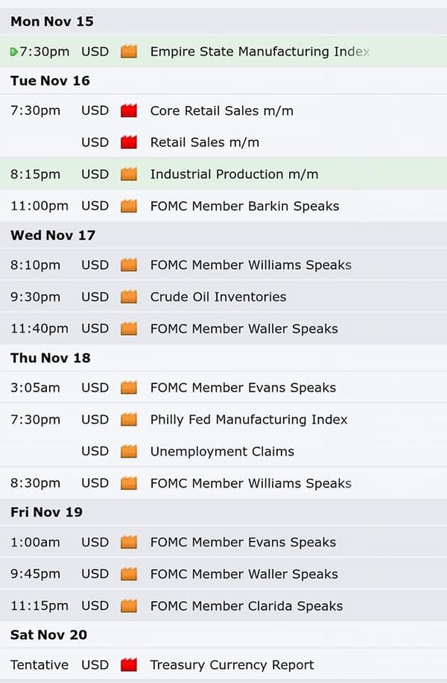Click the orange impact icon beside Crude Oil Inventories

129,297
